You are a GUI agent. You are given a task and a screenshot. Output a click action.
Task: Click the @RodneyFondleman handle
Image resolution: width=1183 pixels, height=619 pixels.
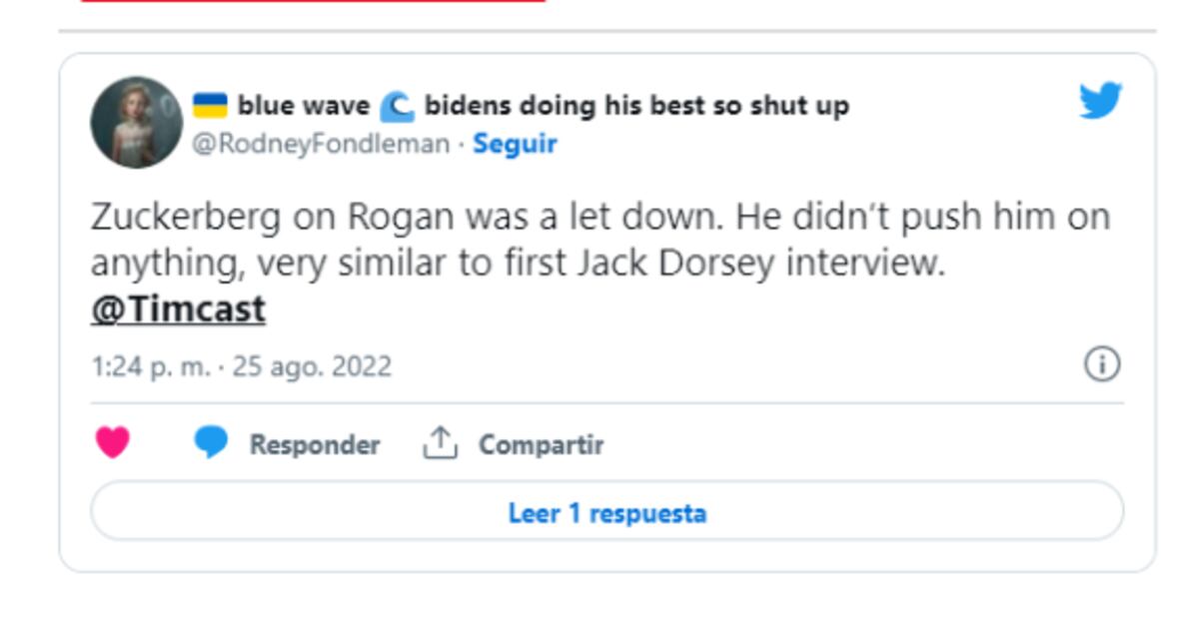(x=320, y=144)
